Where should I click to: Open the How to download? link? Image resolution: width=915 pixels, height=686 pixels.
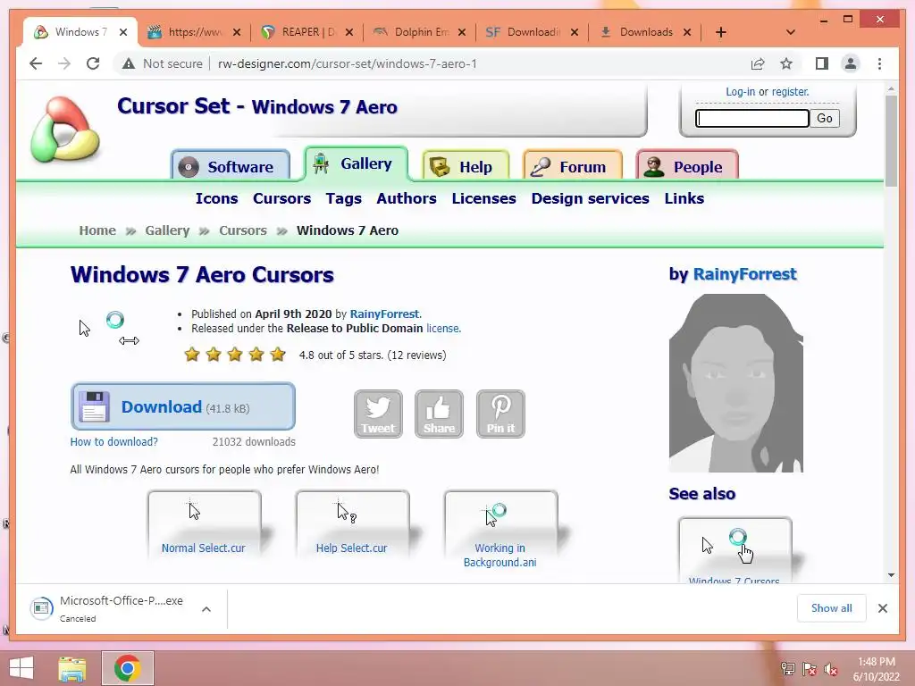tap(113, 441)
